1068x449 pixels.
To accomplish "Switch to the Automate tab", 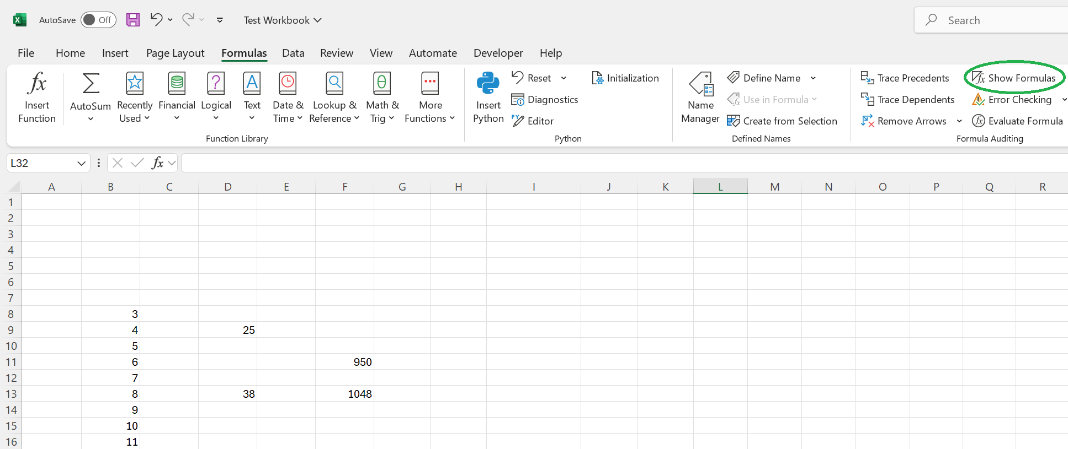I will point(433,53).
